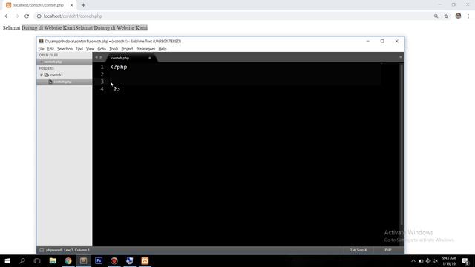Viewport: 475px width, 267px height.
Task: Switch to Chrome from the taskbar
Action: [x=68, y=260]
